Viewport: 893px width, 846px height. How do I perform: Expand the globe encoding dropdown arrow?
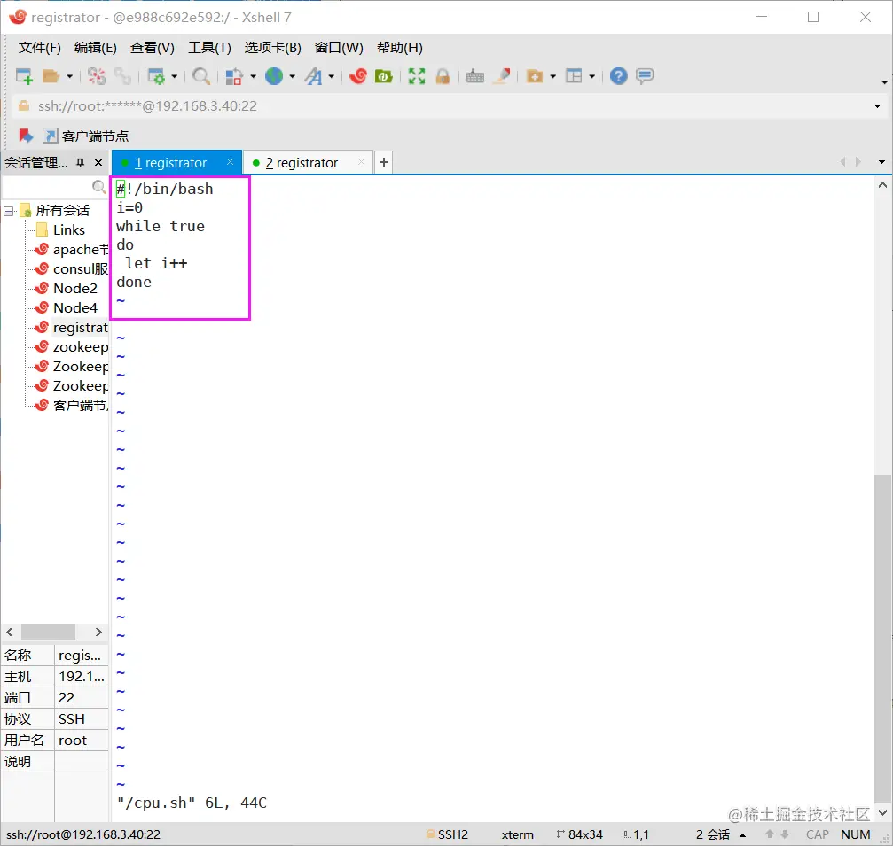(x=292, y=75)
